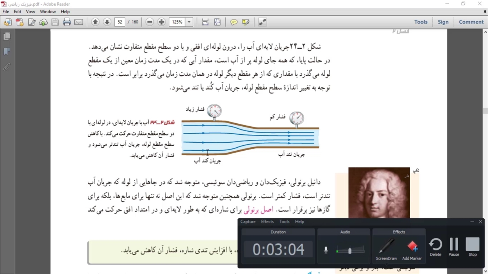Stop the screen recording

[472, 247]
